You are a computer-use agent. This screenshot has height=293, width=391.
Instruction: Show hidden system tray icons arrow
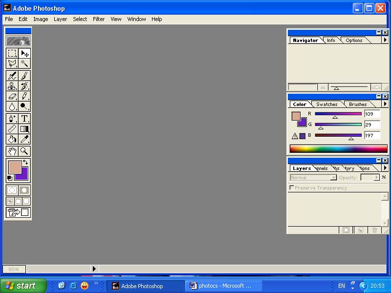point(363,286)
